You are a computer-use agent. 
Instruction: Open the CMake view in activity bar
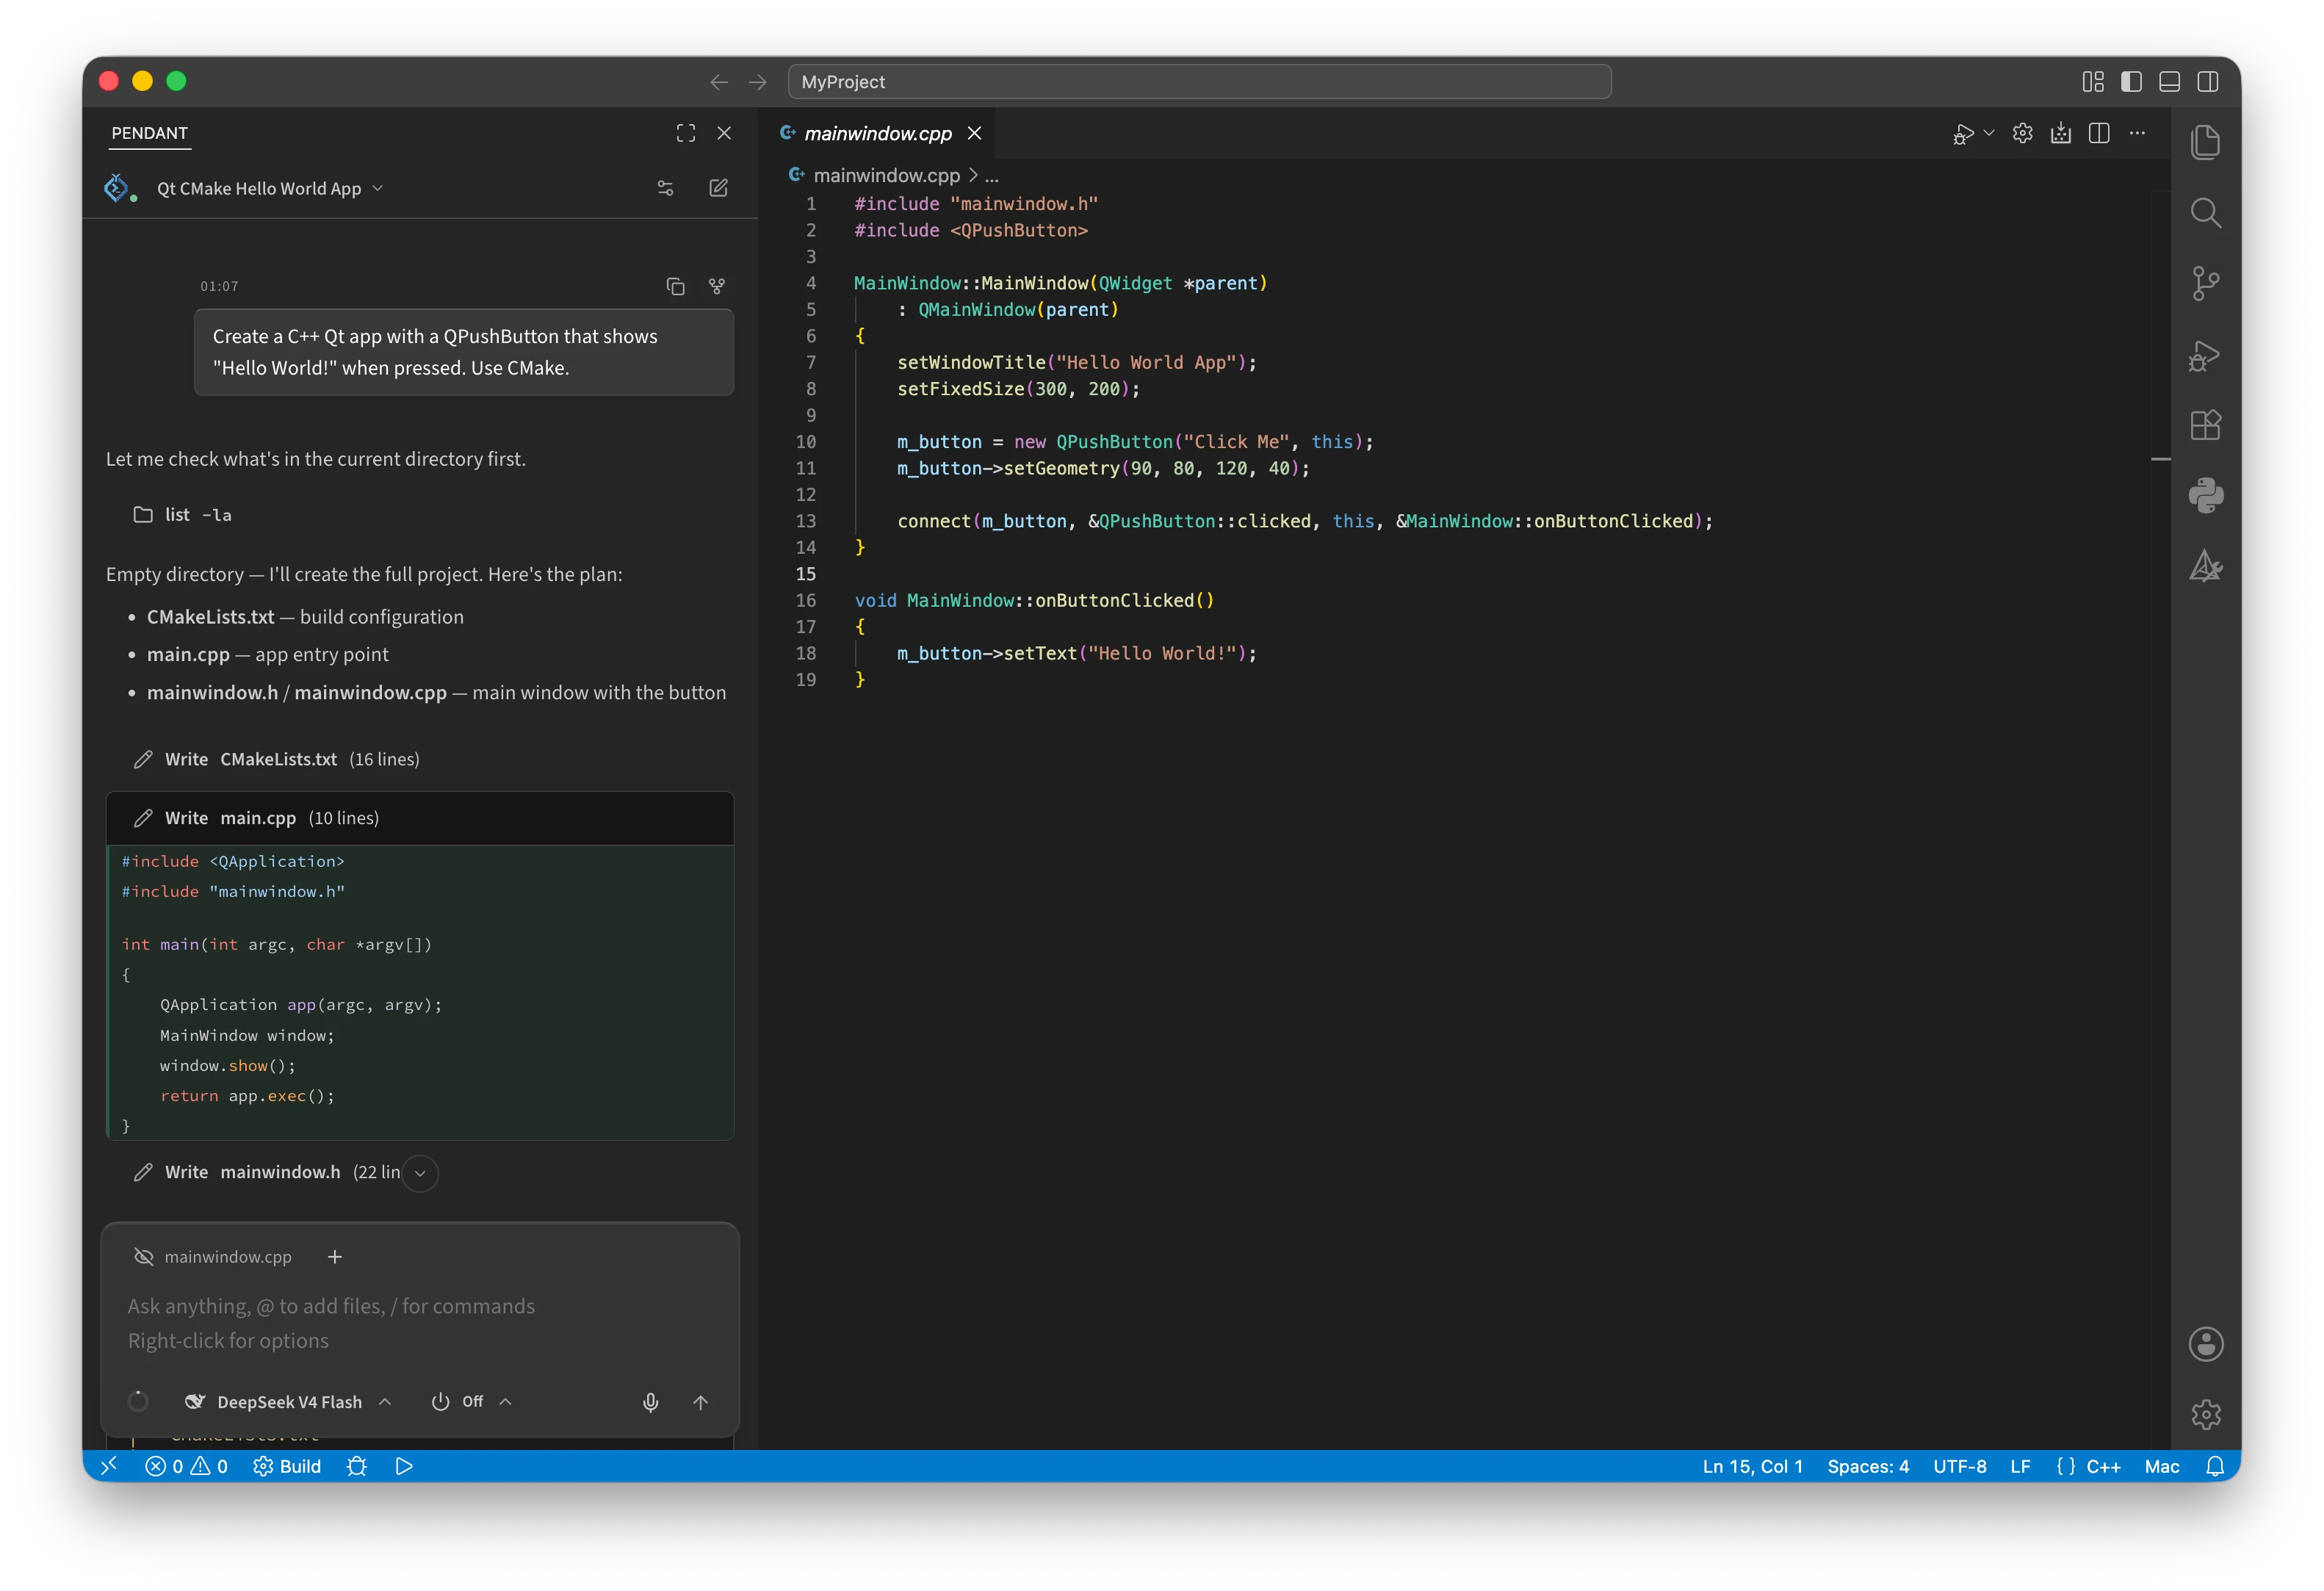[2205, 567]
